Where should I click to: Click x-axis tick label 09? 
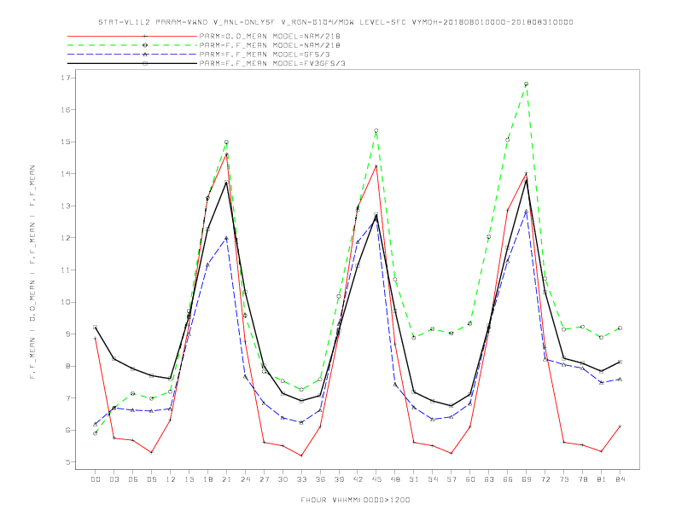tap(151, 479)
